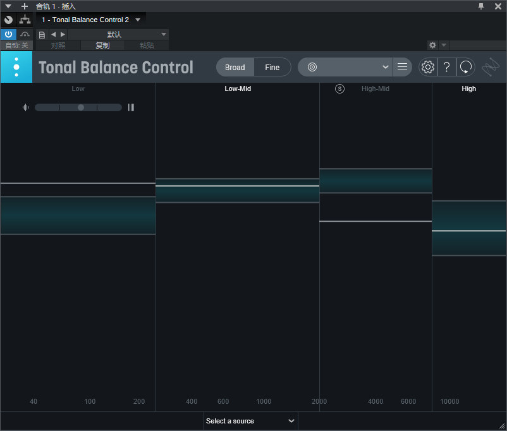Click the 10000 frequency label
Image resolution: width=507 pixels, height=431 pixels.
[449, 401]
